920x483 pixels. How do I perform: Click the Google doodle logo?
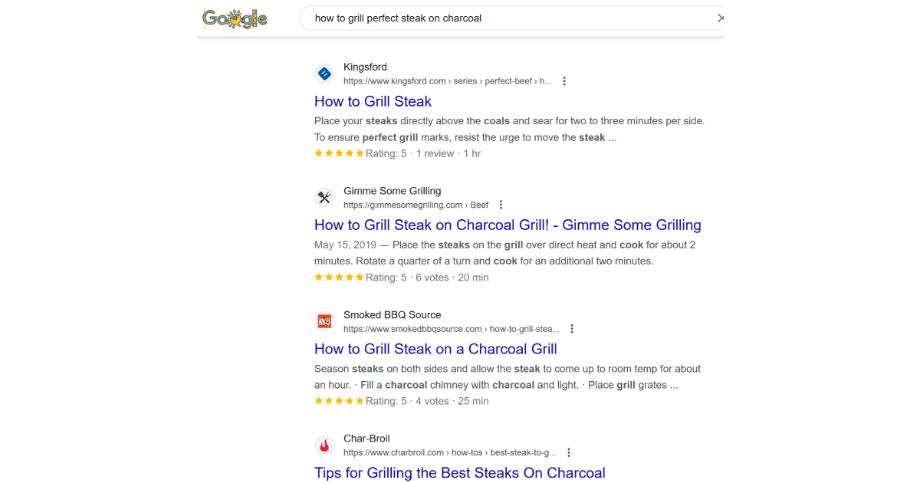click(235, 18)
